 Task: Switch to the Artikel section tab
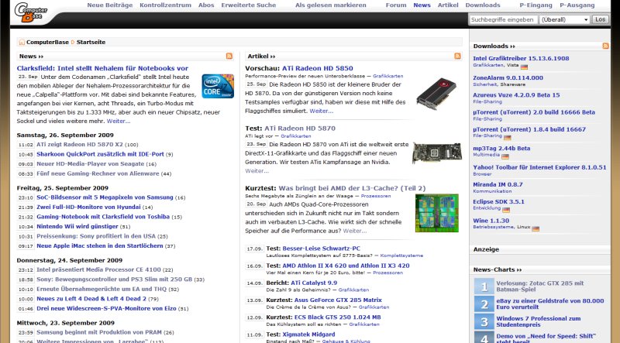pos(448,5)
